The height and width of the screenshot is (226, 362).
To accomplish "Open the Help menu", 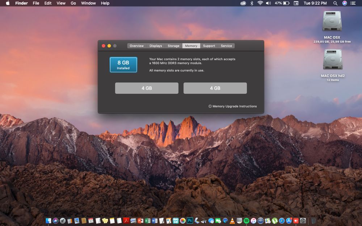I will [105, 3].
